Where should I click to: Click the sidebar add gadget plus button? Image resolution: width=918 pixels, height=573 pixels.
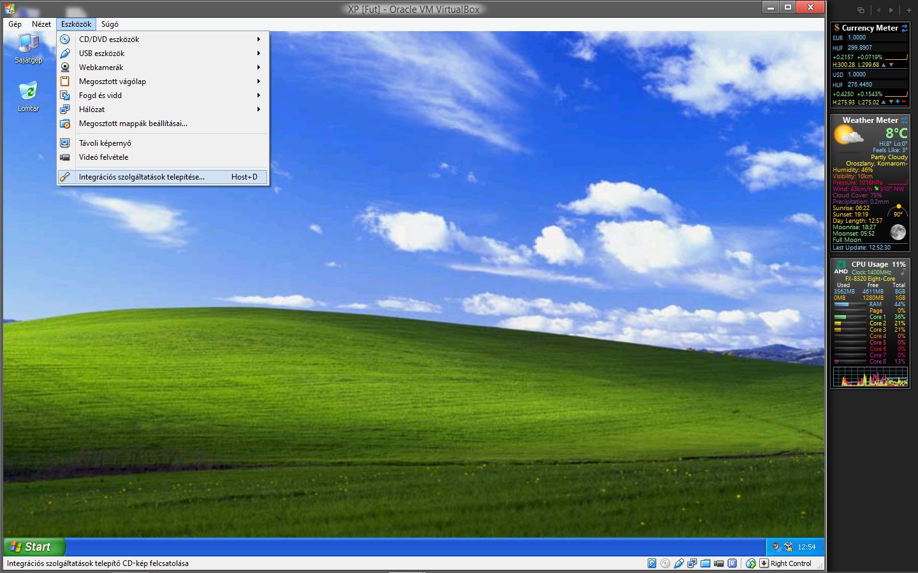[909, 10]
